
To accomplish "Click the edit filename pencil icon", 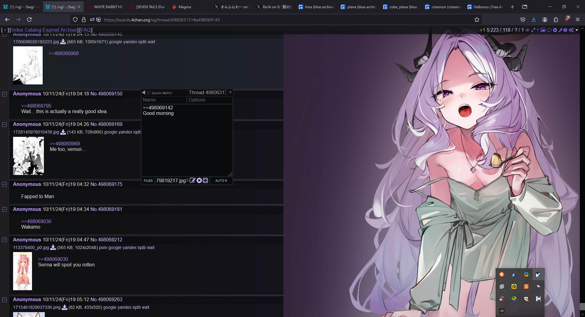I will point(193,180).
